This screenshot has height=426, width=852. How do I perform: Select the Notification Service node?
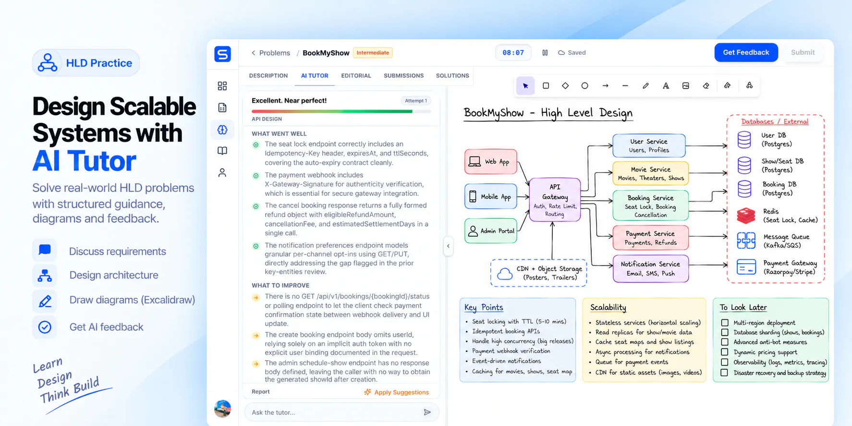click(x=651, y=268)
